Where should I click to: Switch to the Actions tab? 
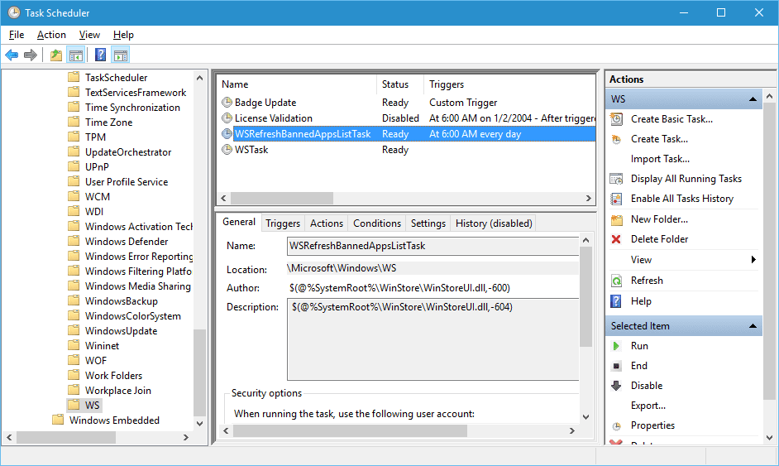click(x=327, y=223)
